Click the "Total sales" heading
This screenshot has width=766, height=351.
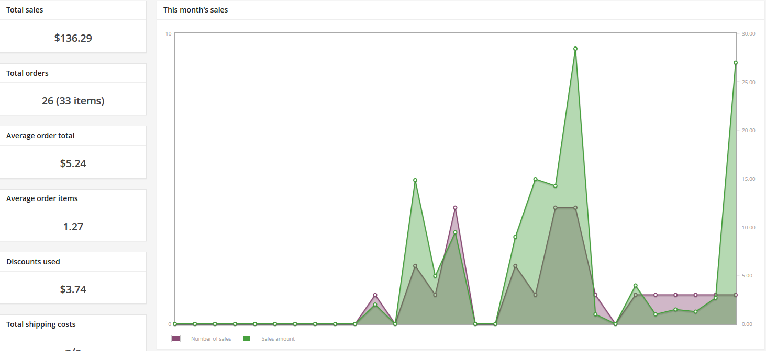pos(25,10)
